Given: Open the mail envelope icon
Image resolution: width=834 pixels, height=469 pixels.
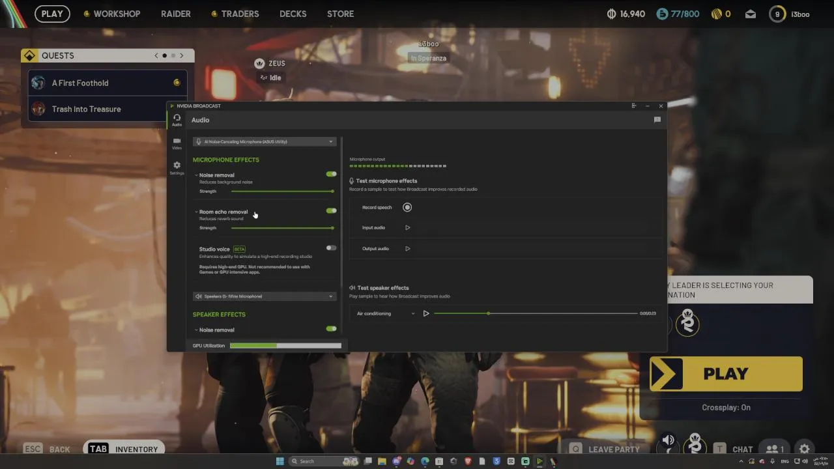Looking at the screenshot, I should (x=751, y=14).
